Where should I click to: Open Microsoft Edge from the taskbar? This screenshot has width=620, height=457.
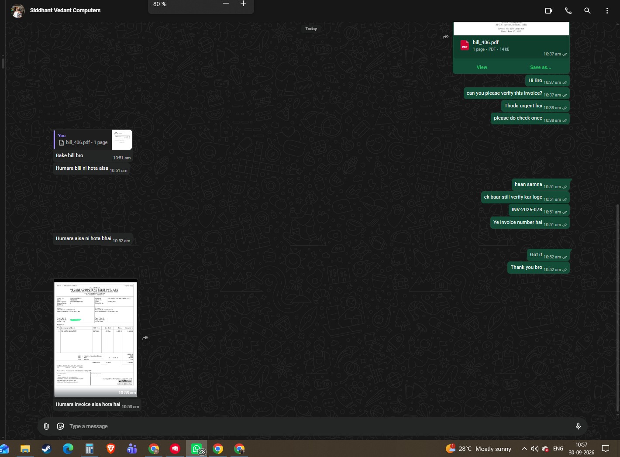point(68,449)
